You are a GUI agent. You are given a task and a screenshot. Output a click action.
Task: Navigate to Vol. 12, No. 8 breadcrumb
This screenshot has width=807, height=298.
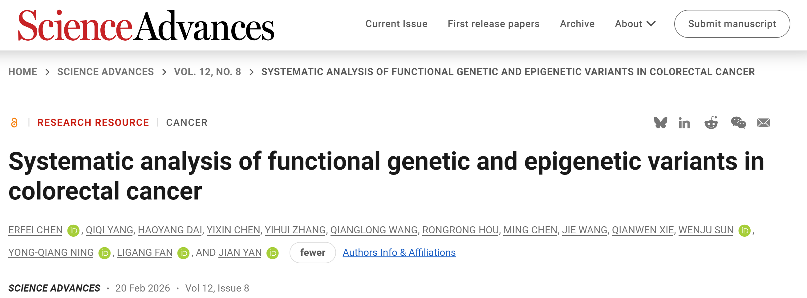[x=207, y=72]
